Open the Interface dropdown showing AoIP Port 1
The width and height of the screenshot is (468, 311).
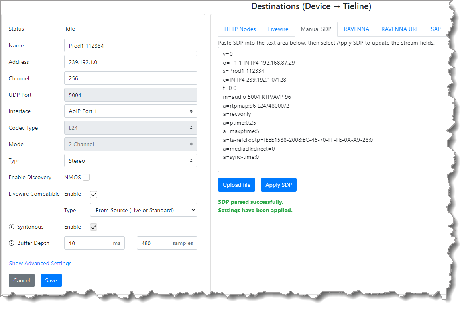coord(130,111)
